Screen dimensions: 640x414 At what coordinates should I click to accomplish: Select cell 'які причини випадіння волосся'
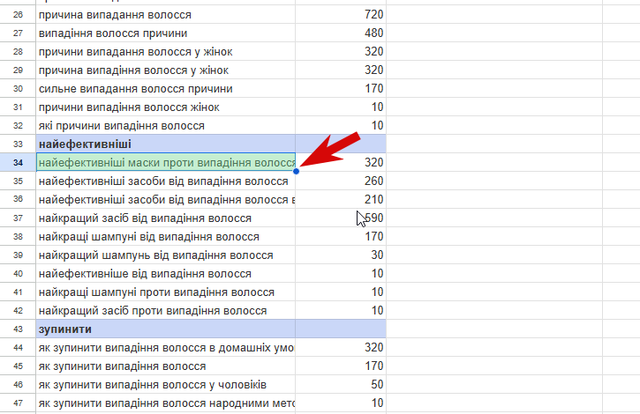coord(166,125)
